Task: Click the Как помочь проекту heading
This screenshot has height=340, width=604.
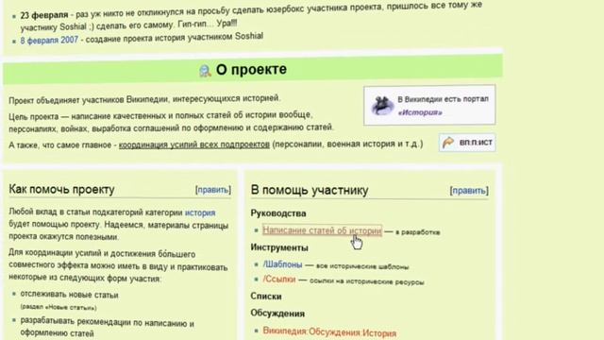Action: [61, 189]
